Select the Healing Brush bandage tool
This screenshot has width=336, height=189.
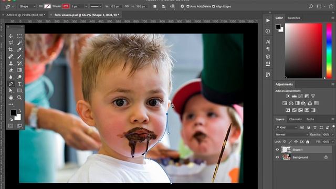point(10,57)
